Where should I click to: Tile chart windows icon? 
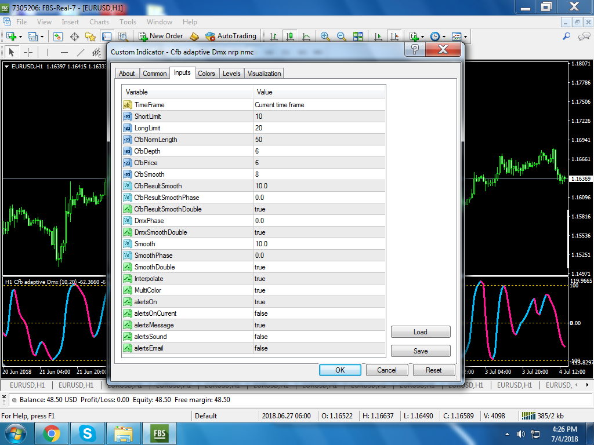click(x=358, y=37)
